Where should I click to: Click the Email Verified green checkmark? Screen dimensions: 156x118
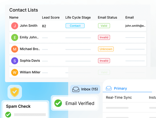[58, 103]
